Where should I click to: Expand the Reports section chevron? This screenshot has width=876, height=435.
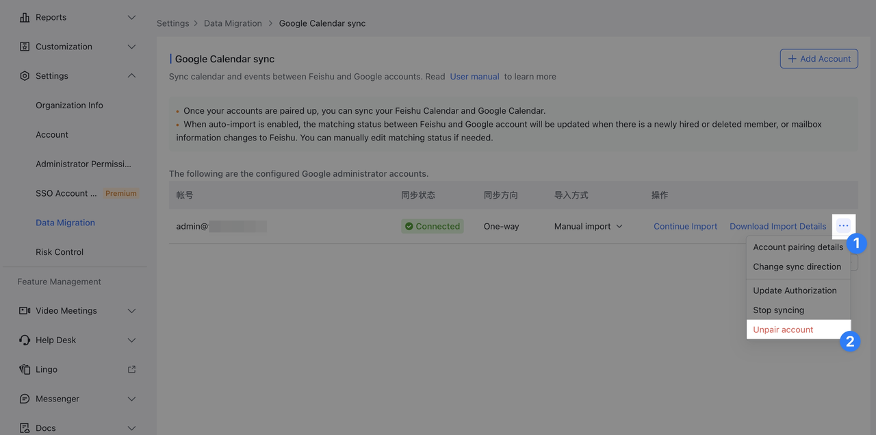[x=132, y=17]
